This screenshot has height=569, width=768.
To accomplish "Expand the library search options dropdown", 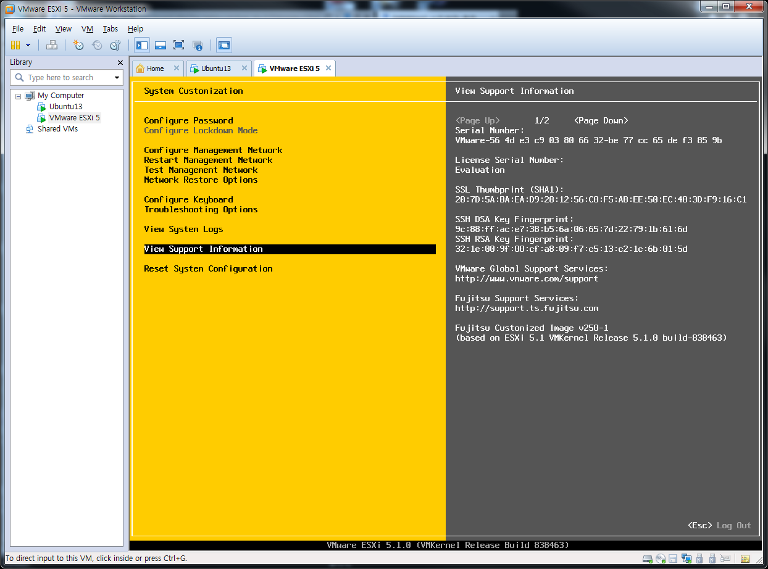I will click(x=117, y=78).
